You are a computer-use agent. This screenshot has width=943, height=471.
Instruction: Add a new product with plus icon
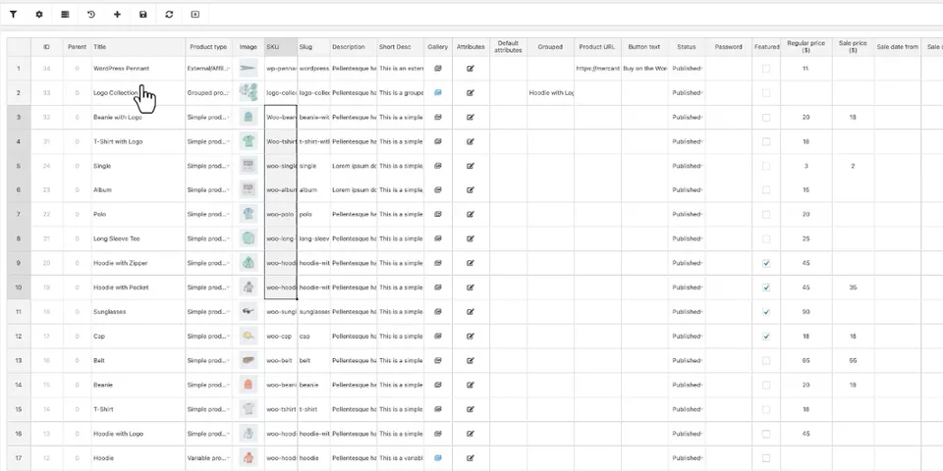pos(117,15)
